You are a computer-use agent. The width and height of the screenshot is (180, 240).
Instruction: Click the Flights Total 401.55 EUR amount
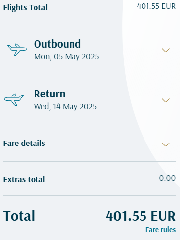click(156, 6)
